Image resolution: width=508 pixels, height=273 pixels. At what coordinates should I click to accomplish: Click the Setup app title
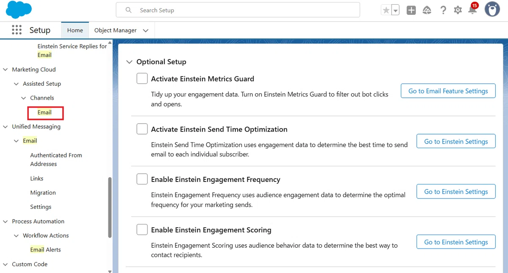pos(40,30)
